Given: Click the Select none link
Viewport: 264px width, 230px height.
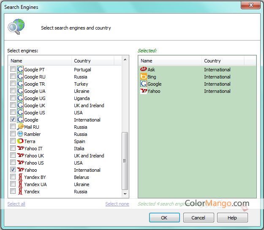Looking at the screenshot, I should (x=117, y=204).
